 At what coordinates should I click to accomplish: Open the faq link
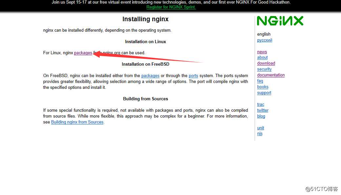pyautogui.click(x=260, y=81)
